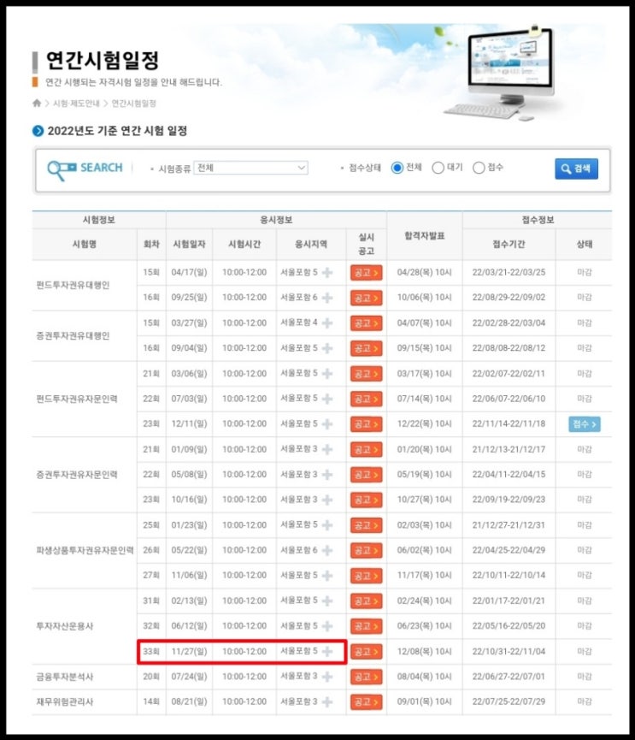Image resolution: width=635 pixels, height=740 pixels.
Task: Click 펀드투자권유대행인 exam name
Action: tap(73, 285)
